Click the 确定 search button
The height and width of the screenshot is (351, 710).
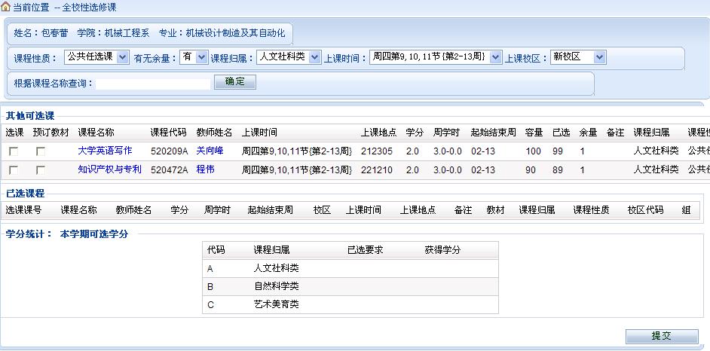[x=235, y=82]
